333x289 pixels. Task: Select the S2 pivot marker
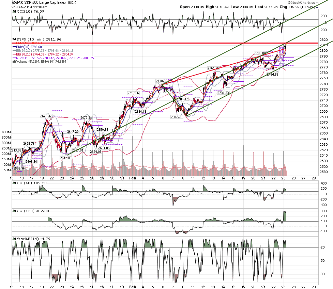(x=281, y=65)
